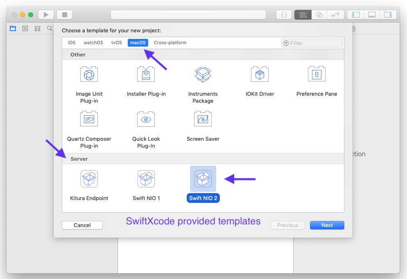Viewport: 407px width, 279px height.
Task: Click the green zoom window button
Action: (31, 15)
